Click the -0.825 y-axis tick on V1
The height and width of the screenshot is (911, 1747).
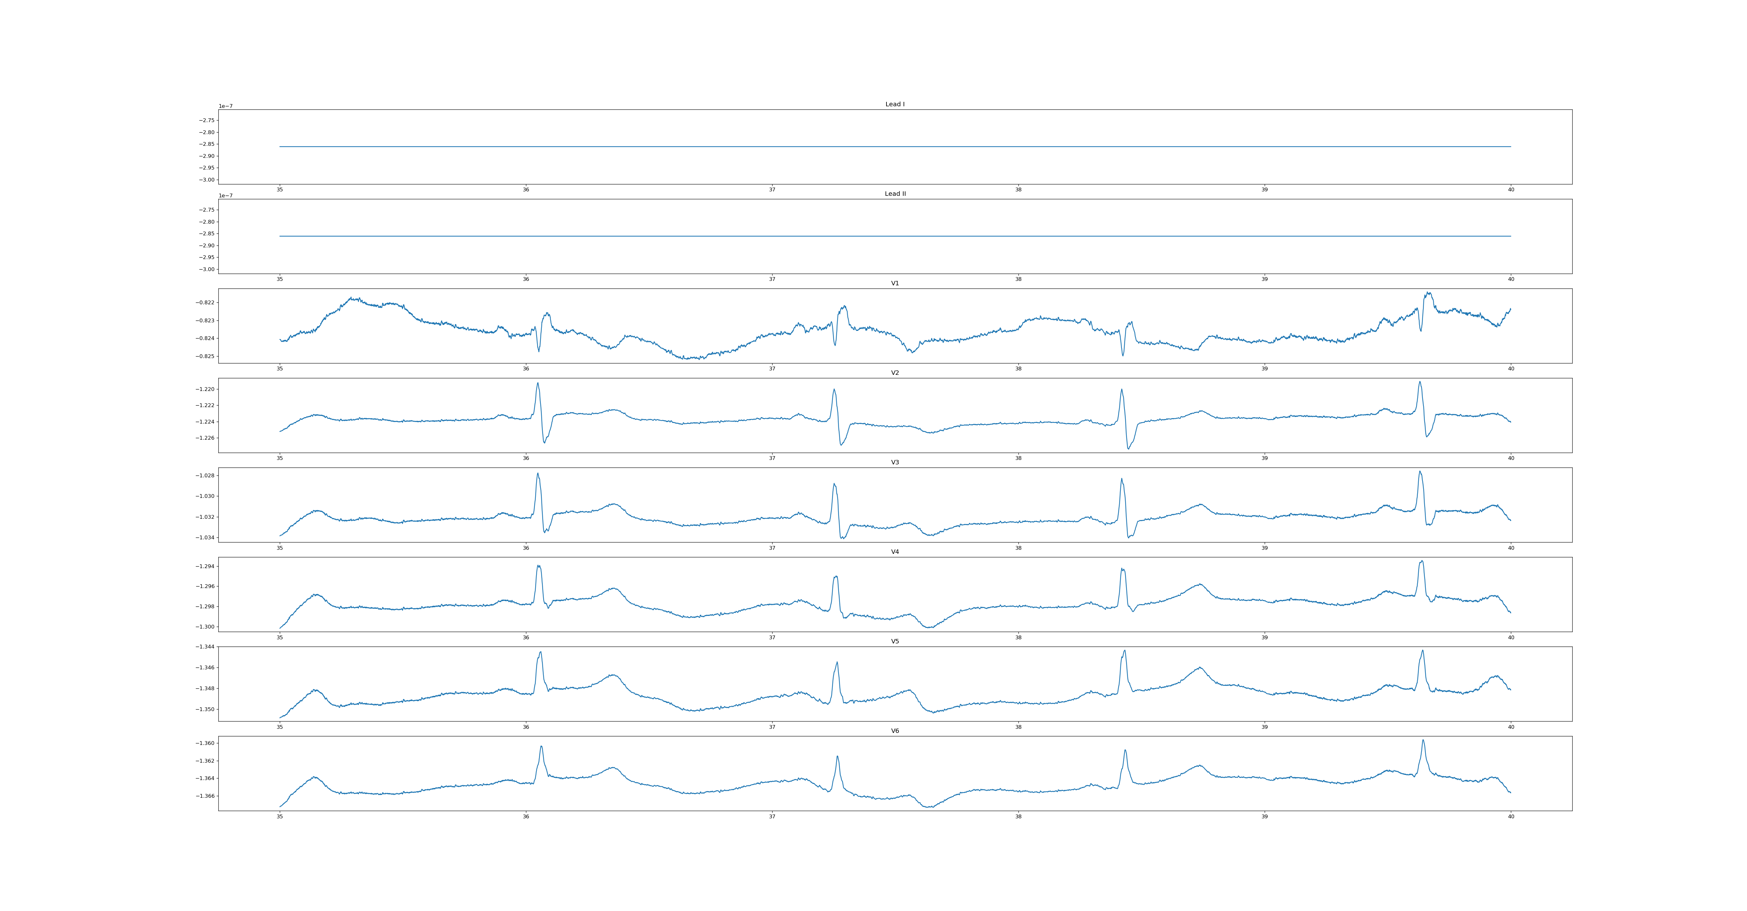point(205,356)
